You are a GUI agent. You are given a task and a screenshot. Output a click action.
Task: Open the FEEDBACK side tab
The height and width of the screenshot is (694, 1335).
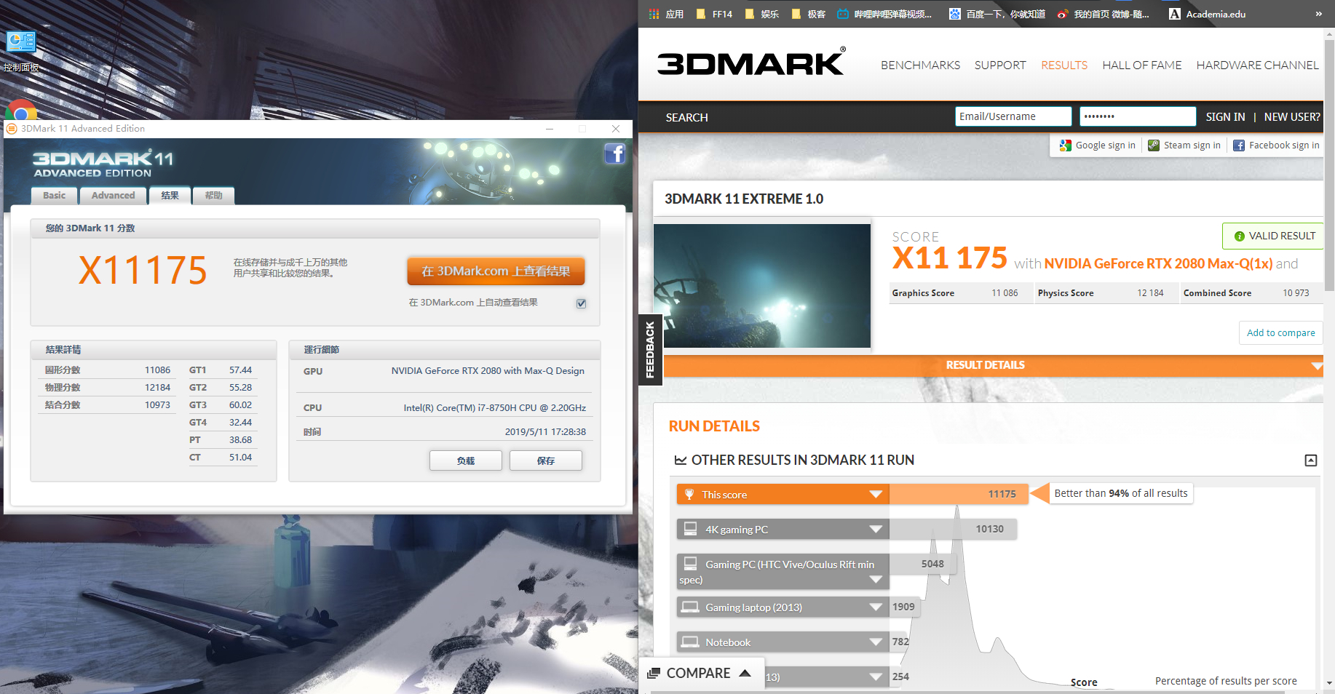(x=650, y=350)
